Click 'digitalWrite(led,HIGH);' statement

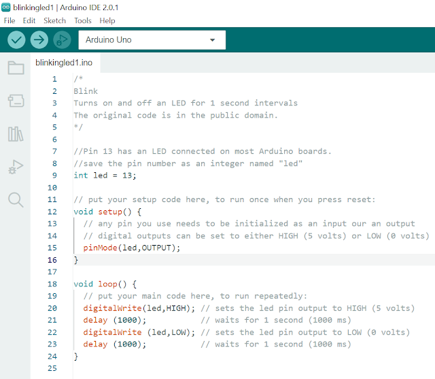[139, 308]
